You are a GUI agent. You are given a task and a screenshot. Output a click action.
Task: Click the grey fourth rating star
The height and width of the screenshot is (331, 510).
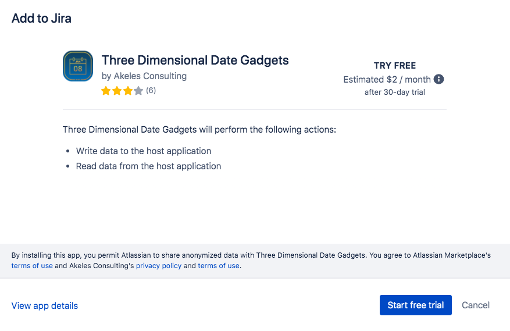click(x=138, y=91)
